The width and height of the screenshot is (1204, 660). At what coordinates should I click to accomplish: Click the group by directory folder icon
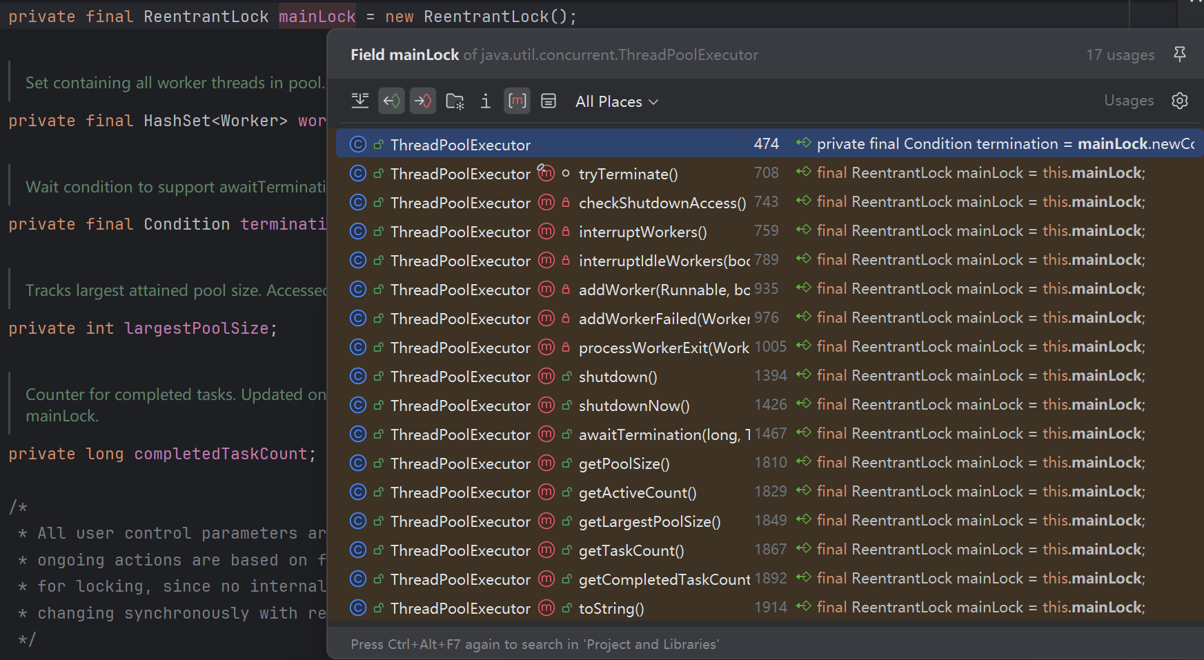tap(455, 101)
